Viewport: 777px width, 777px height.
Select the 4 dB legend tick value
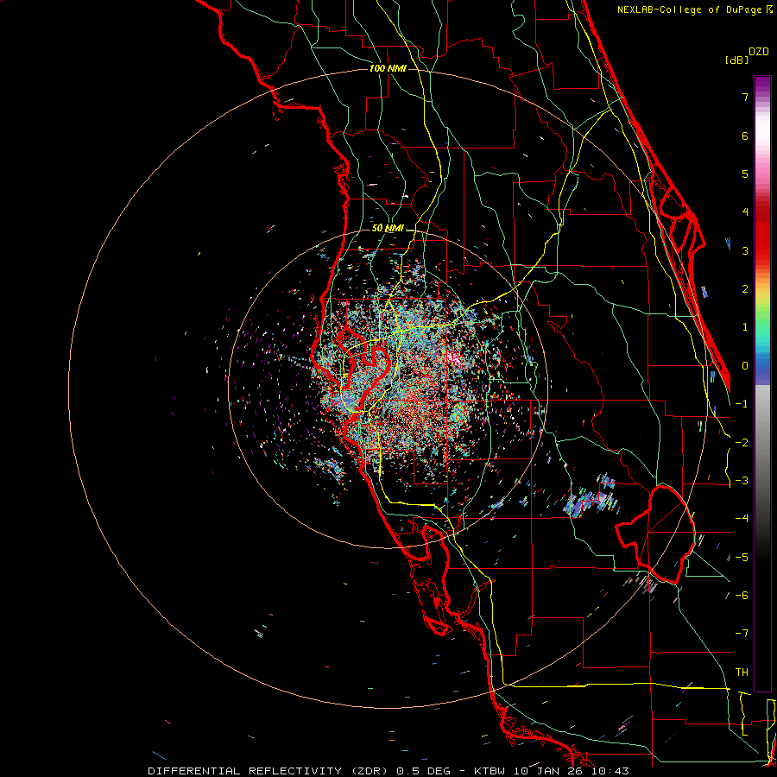[x=745, y=212]
